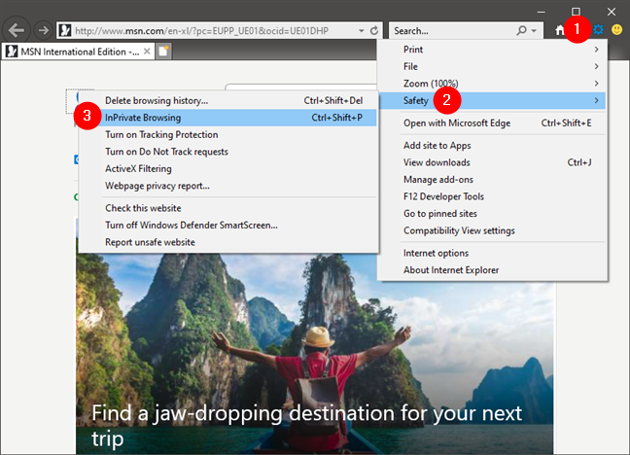This screenshot has width=630, height=455.
Task: Open Internet options
Action: pos(493,253)
